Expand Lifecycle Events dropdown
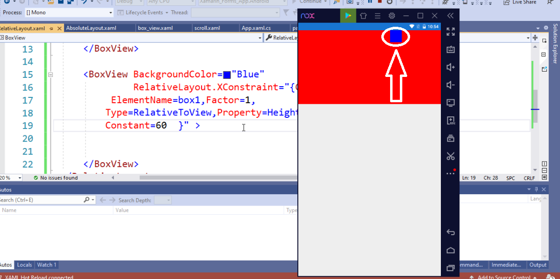 (x=166, y=13)
